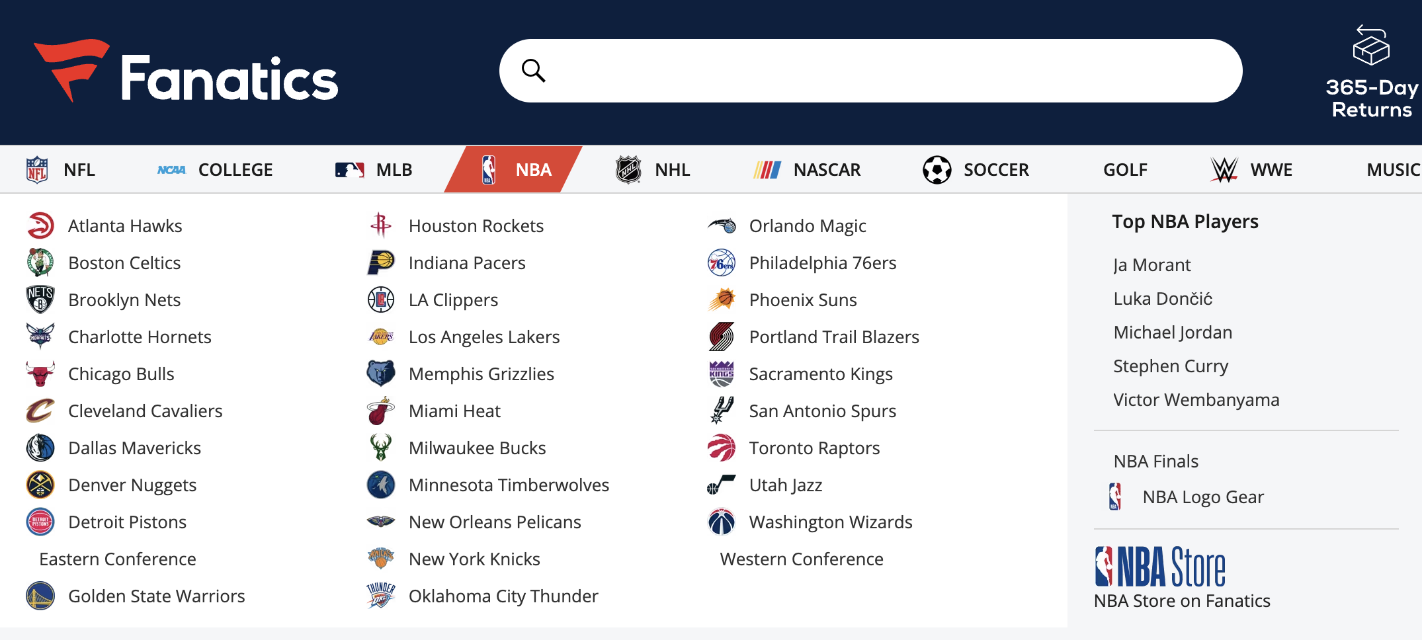
Task: Choose the Chicago Bulls logo icon
Action: coord(40,374)
